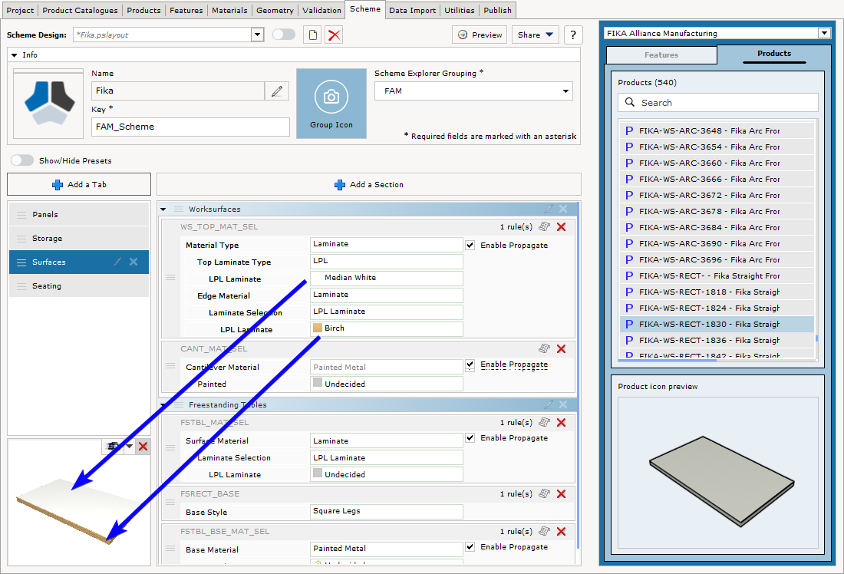The width and height of the screenshot is (844, 574).
Task: Grab the WS_TOP_MAT_SEL drag handle
Action: 170,278
